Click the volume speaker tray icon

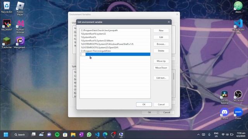point(227,134)
